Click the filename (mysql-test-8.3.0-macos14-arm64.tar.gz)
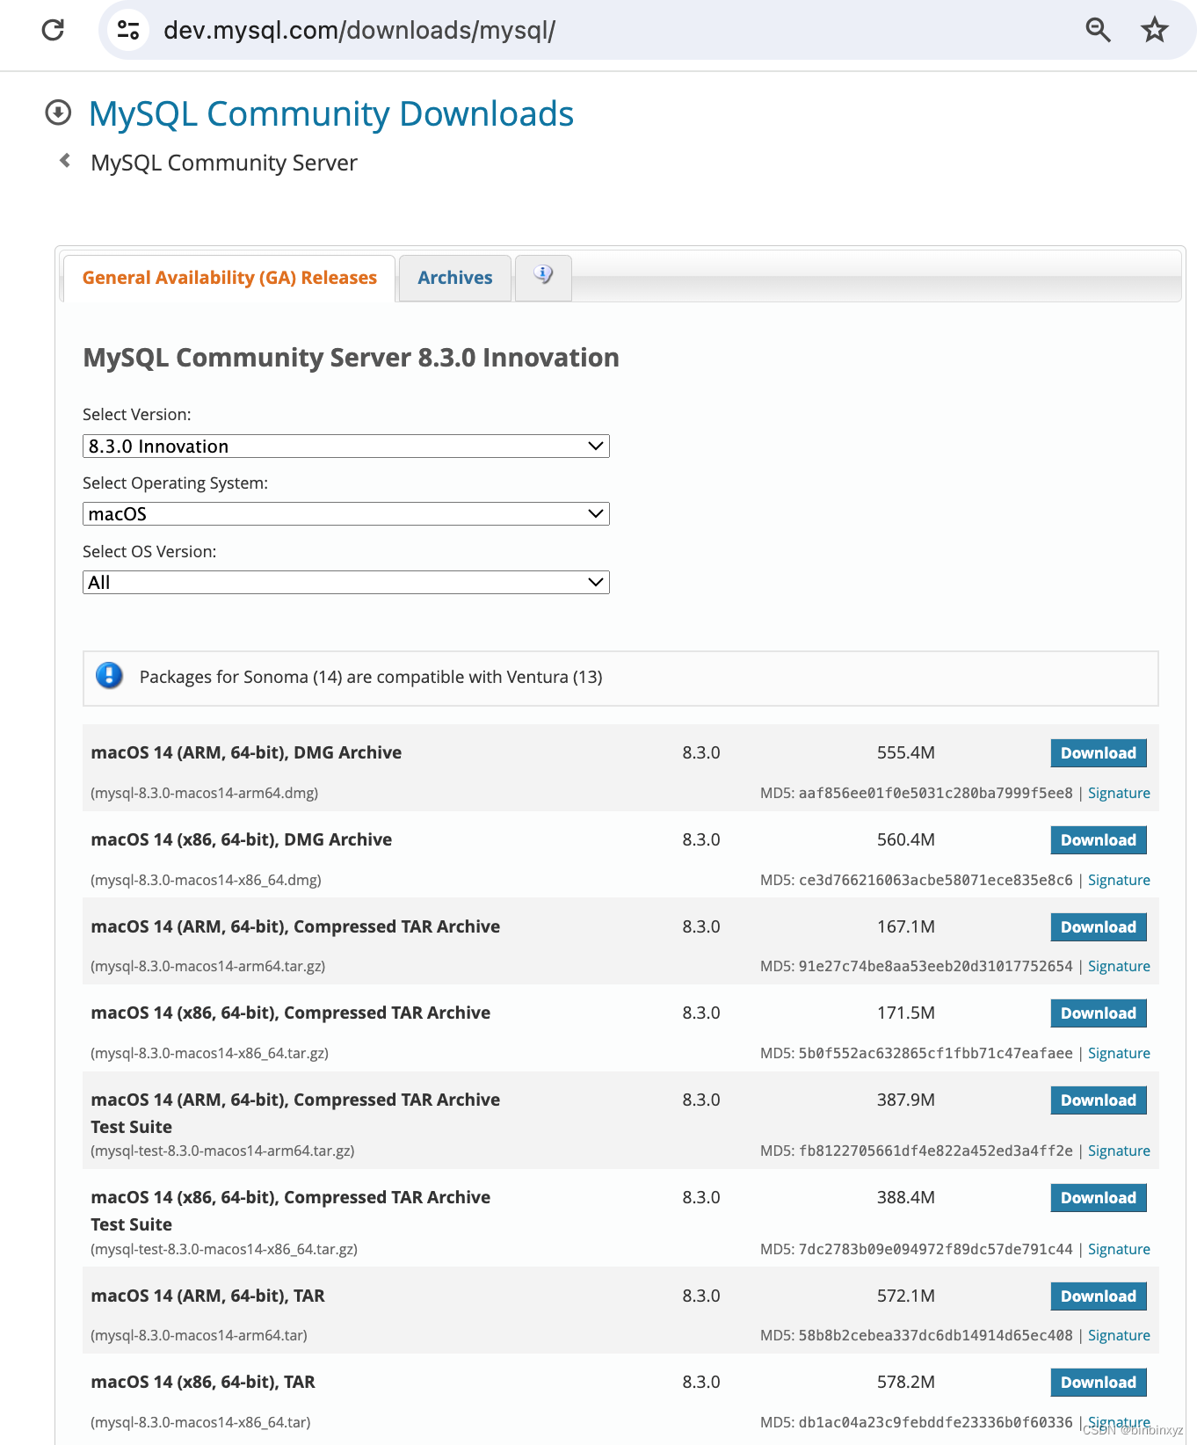 pyautogui.click(x=223, y=1151)
